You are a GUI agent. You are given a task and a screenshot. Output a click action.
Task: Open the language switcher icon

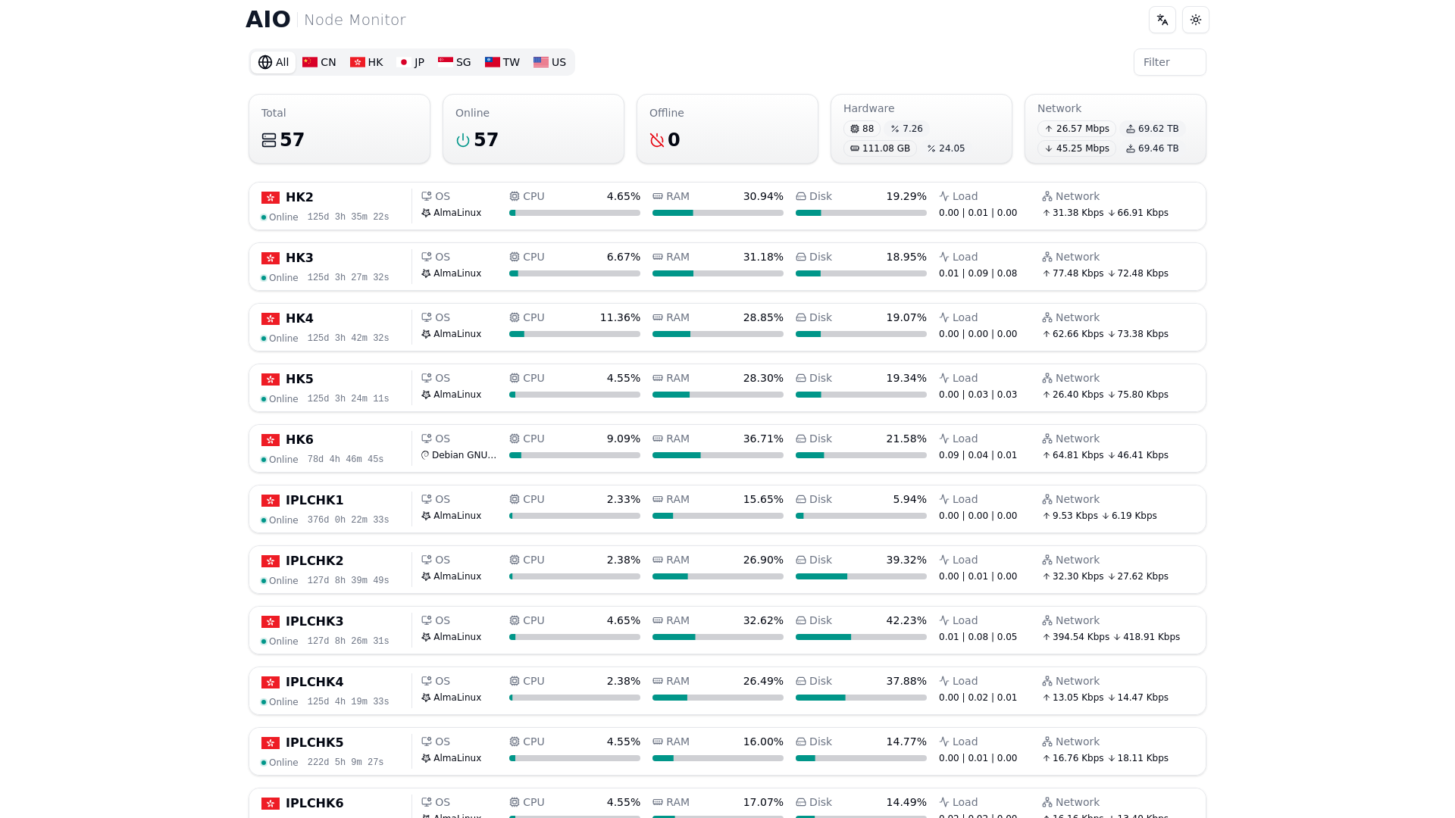1162,20
